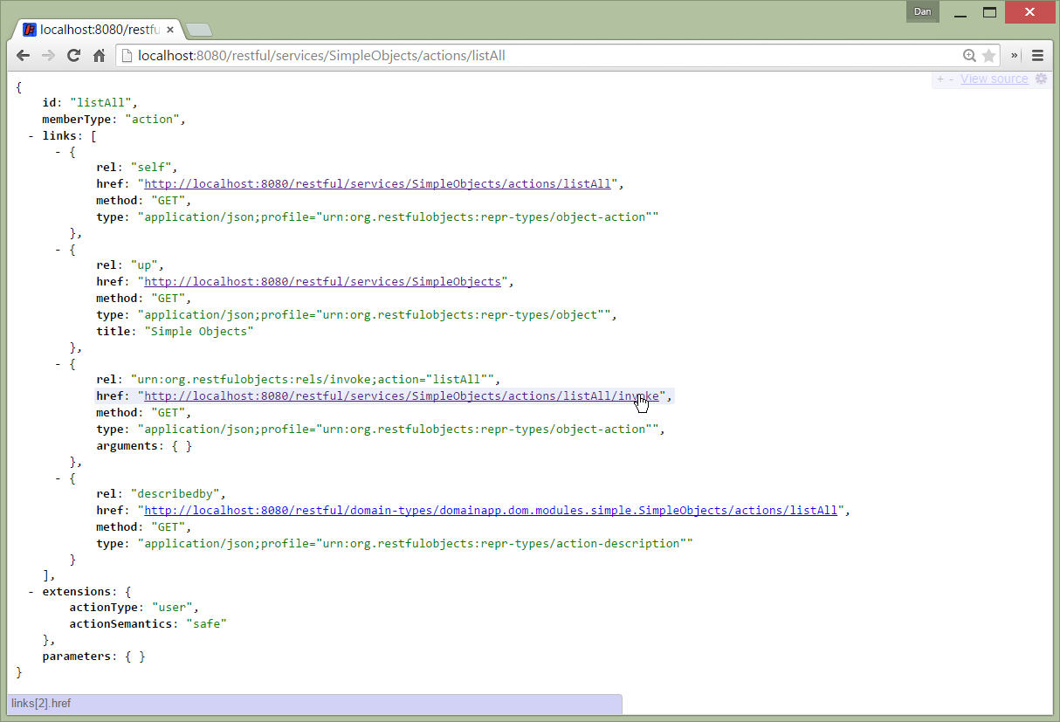This screenshot has height=722, width=1060.
Task: Click the browser Back arrow
Action: tap(24, 56)
